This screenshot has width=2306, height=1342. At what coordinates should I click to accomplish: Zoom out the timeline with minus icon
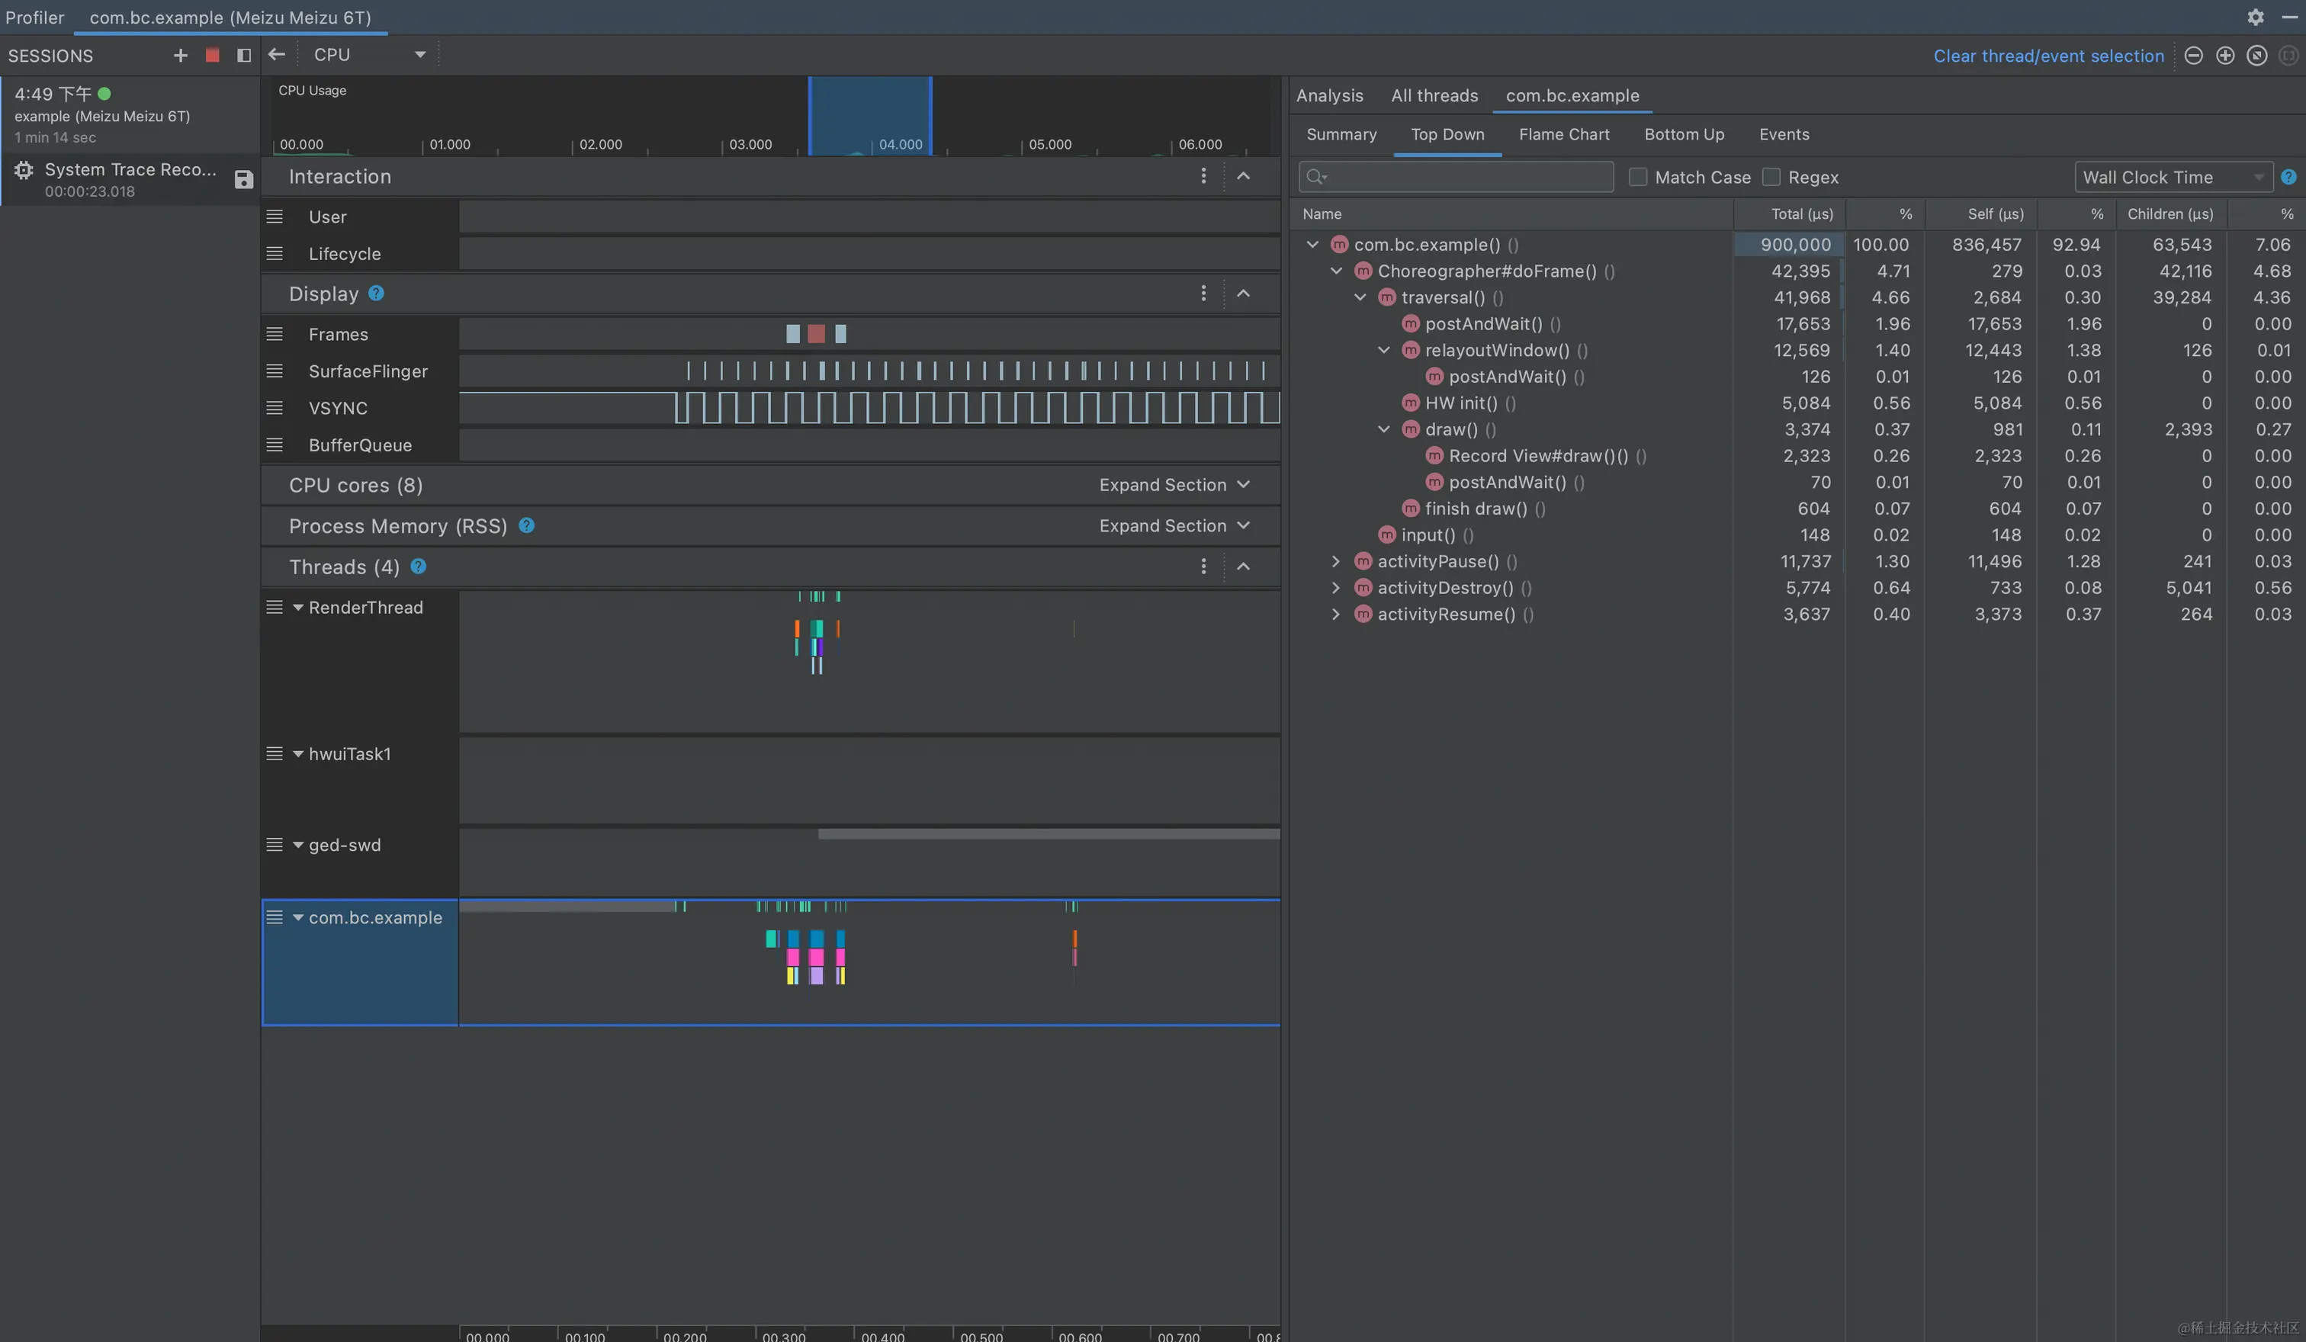point(2193,56)
